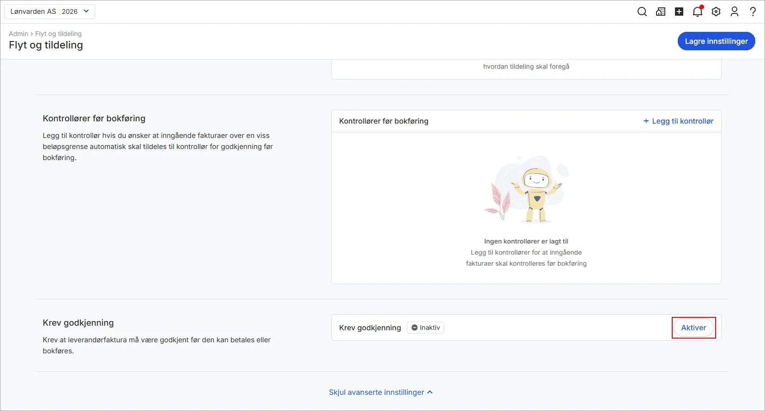Click the plus square create icon
Viewport: 765px width, 411px height.
tap(679, 12)
